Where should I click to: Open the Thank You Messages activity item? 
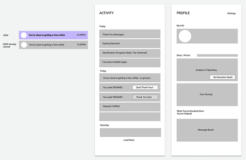(x=130, y=34)
